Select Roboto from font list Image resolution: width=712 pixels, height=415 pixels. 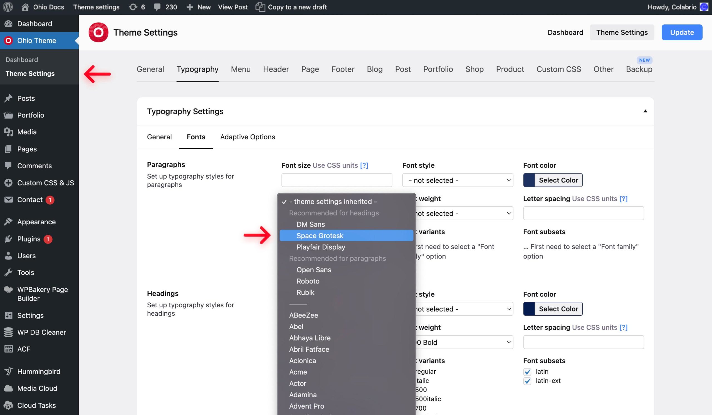[346, 281]
